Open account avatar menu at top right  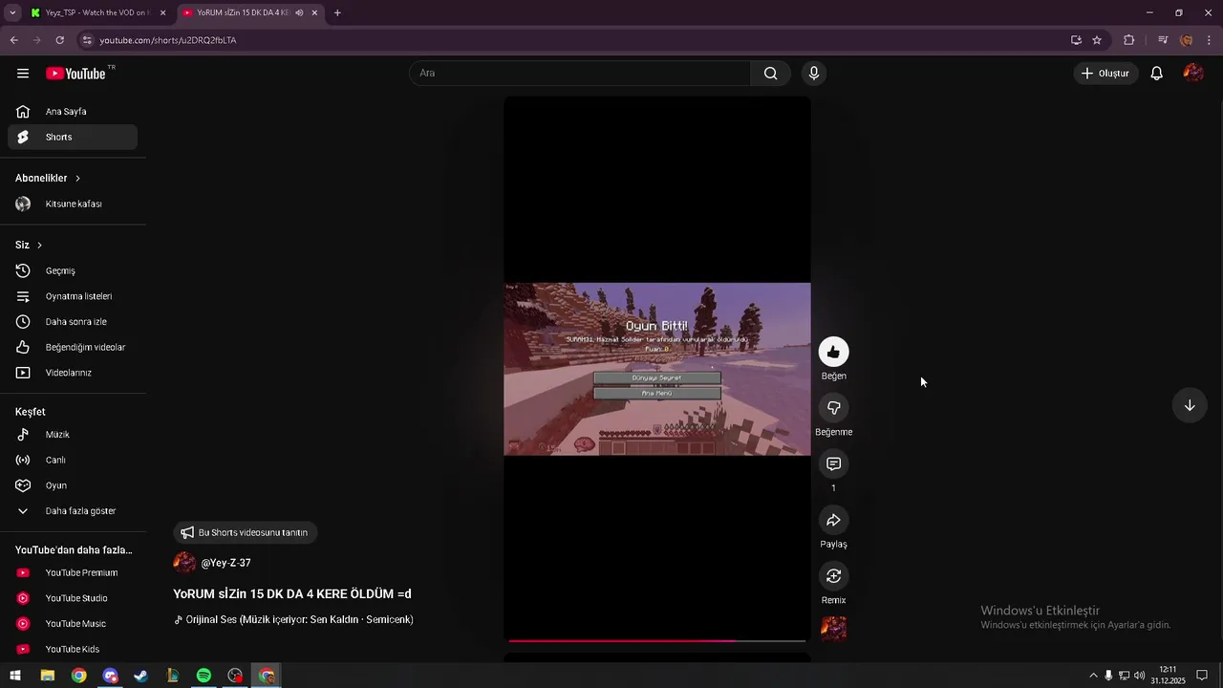click(1193, 74)
